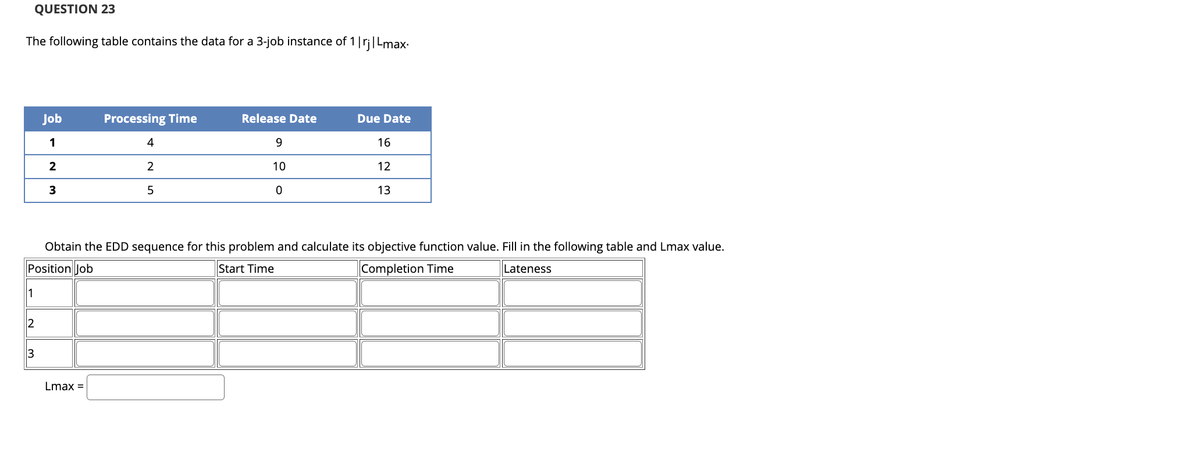Click the QUESTION 23 heading

74,9
